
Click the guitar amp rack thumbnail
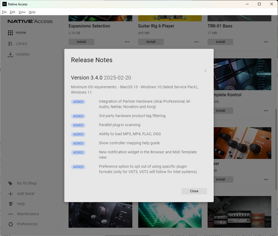tap(239, 212)
